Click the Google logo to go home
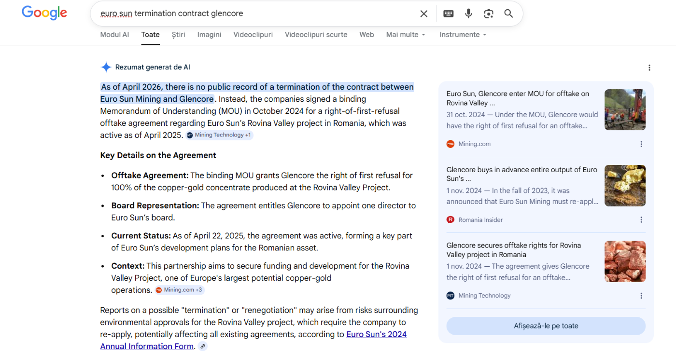 pos(44,13)
